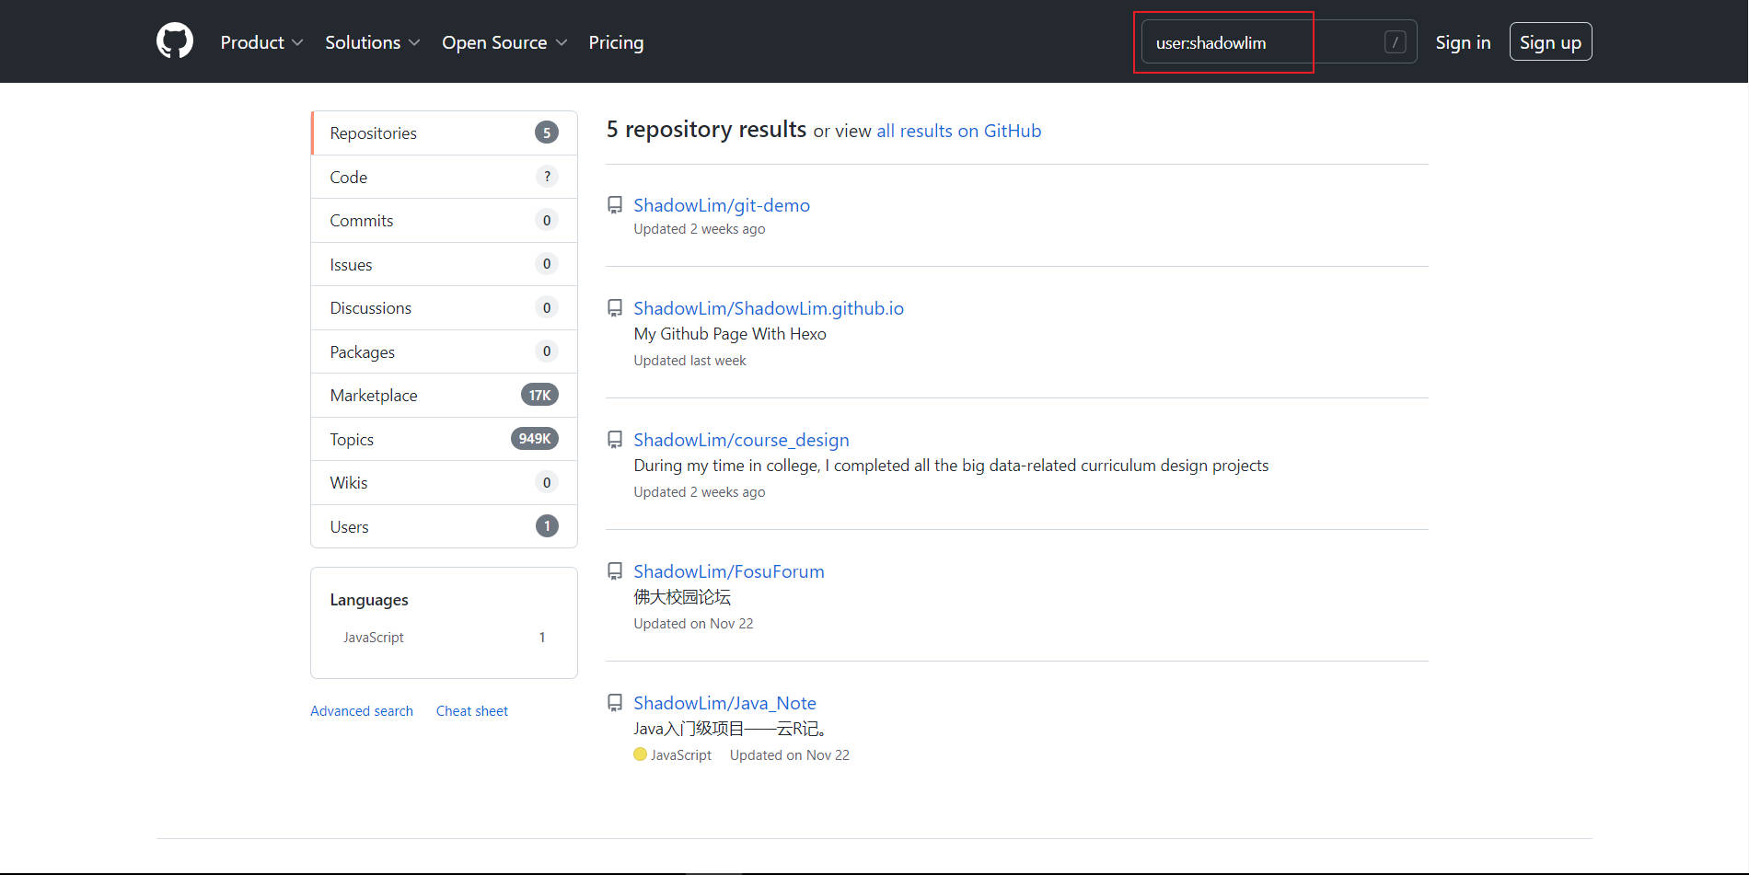
Task: Click repository icon beside ShadowLim/git-demo
Action: pyautogui.click(x=615, y=205)
